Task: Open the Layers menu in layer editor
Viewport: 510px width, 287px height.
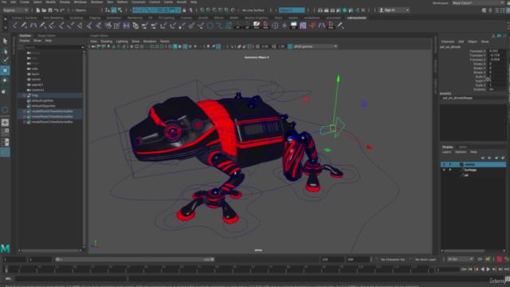Action: [446, 152]
